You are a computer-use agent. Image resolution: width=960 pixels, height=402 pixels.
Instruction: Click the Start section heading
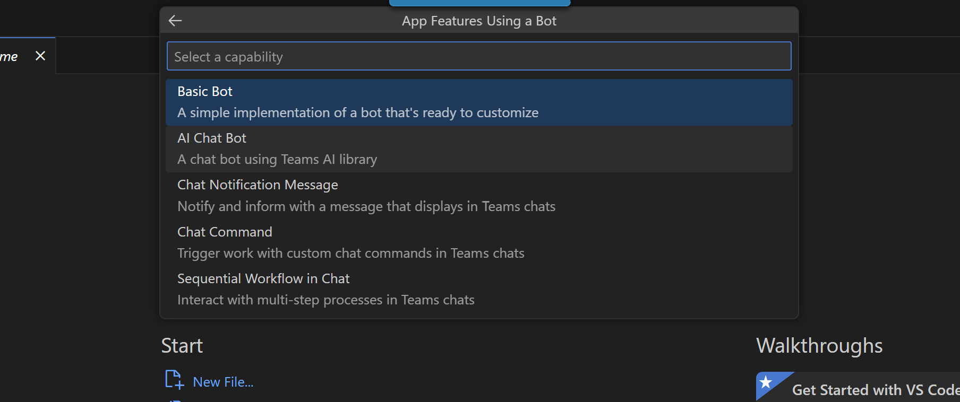pyautogui.click(x=182, y=345)
